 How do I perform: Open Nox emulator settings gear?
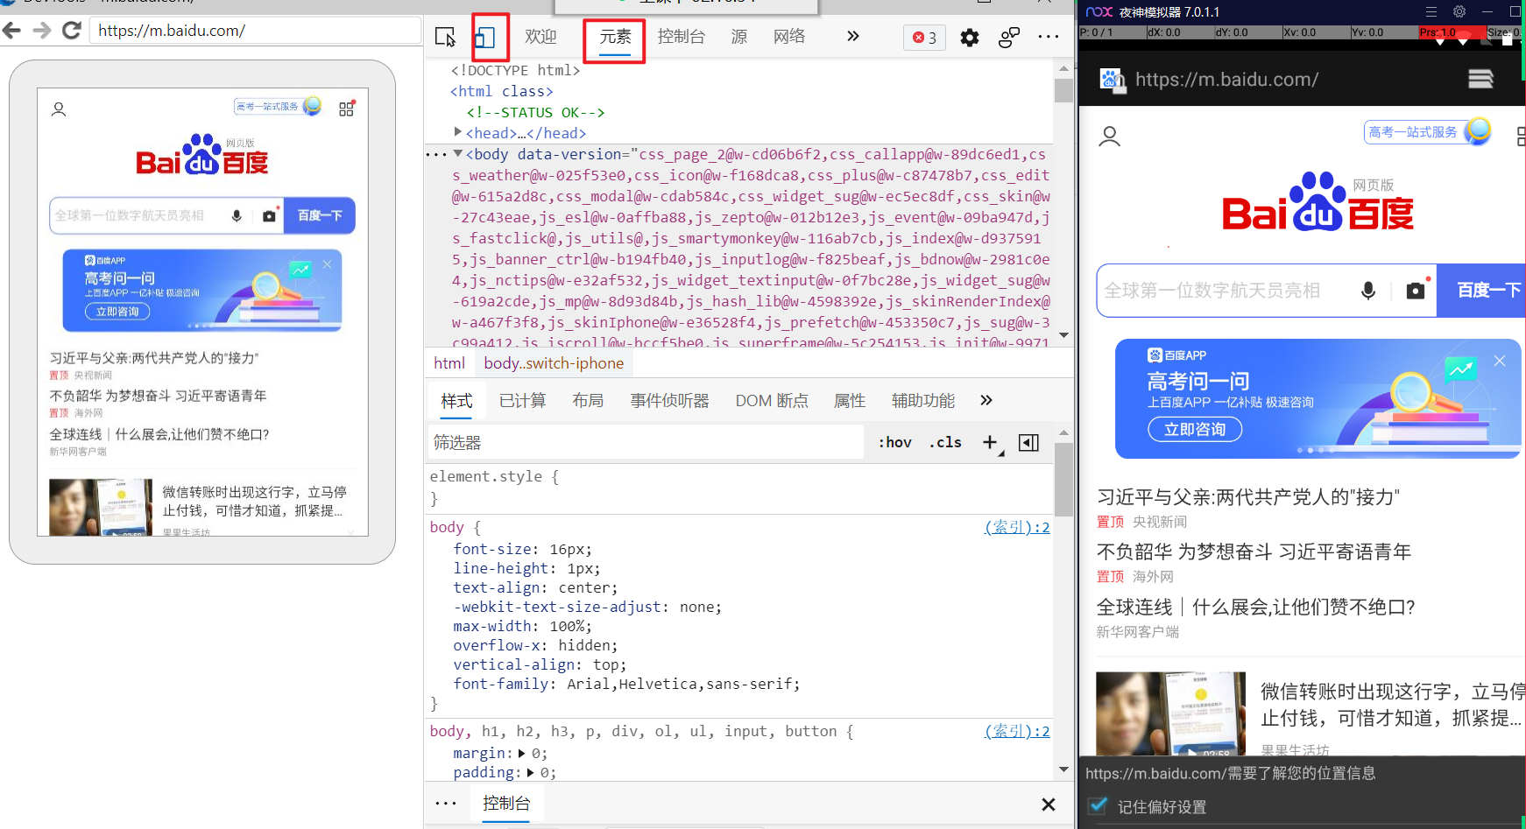click(1459, 12)
